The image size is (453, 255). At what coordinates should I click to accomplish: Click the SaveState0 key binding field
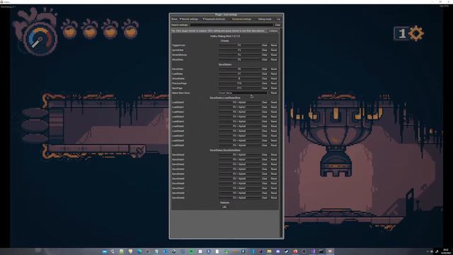[239, 154]
